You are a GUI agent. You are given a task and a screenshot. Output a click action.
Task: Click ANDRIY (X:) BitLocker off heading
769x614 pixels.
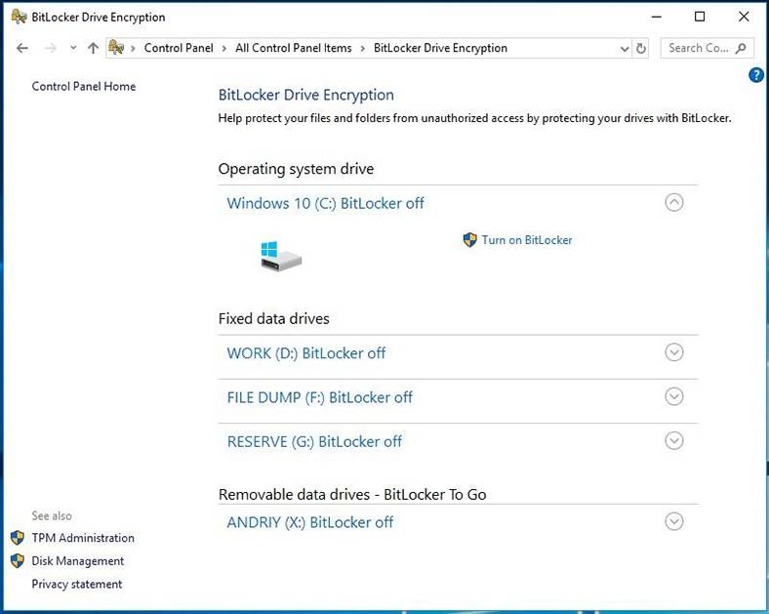[x=309, y=522]
